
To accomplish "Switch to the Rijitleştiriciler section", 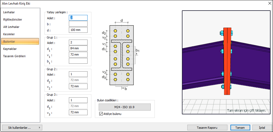I will pos(12,20).
